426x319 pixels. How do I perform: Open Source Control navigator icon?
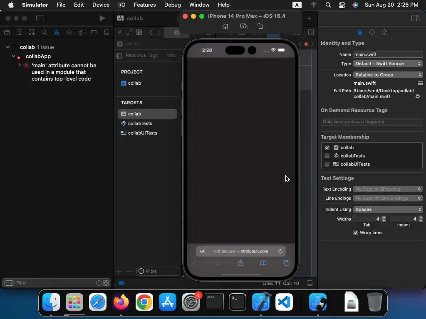[x=19, y=32]
